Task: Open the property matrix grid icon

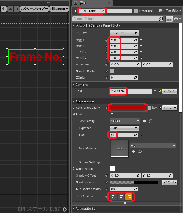Action: [x=169, y=19]
